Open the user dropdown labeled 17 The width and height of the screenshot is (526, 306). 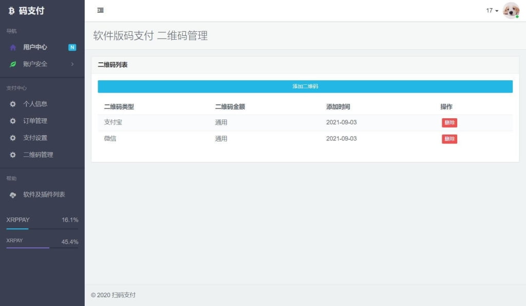[492, 11]
